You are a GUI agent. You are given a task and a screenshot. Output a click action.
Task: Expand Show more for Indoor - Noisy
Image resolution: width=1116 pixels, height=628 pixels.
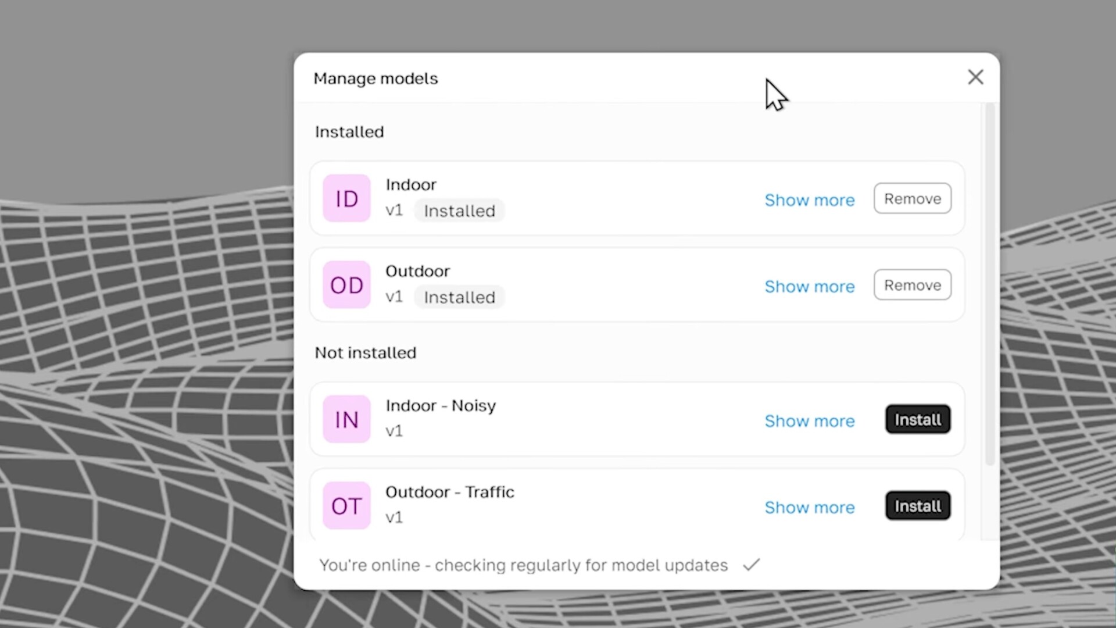pyautogui.click(x=809, y=421)
